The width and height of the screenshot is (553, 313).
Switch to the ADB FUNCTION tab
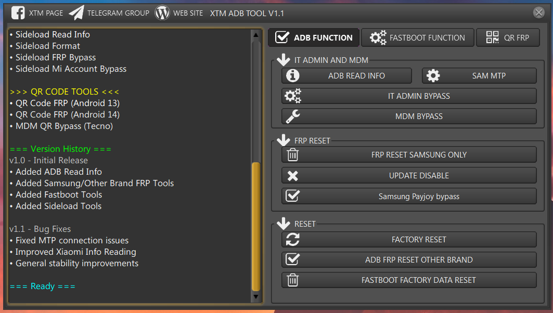[x=314, y=37]
